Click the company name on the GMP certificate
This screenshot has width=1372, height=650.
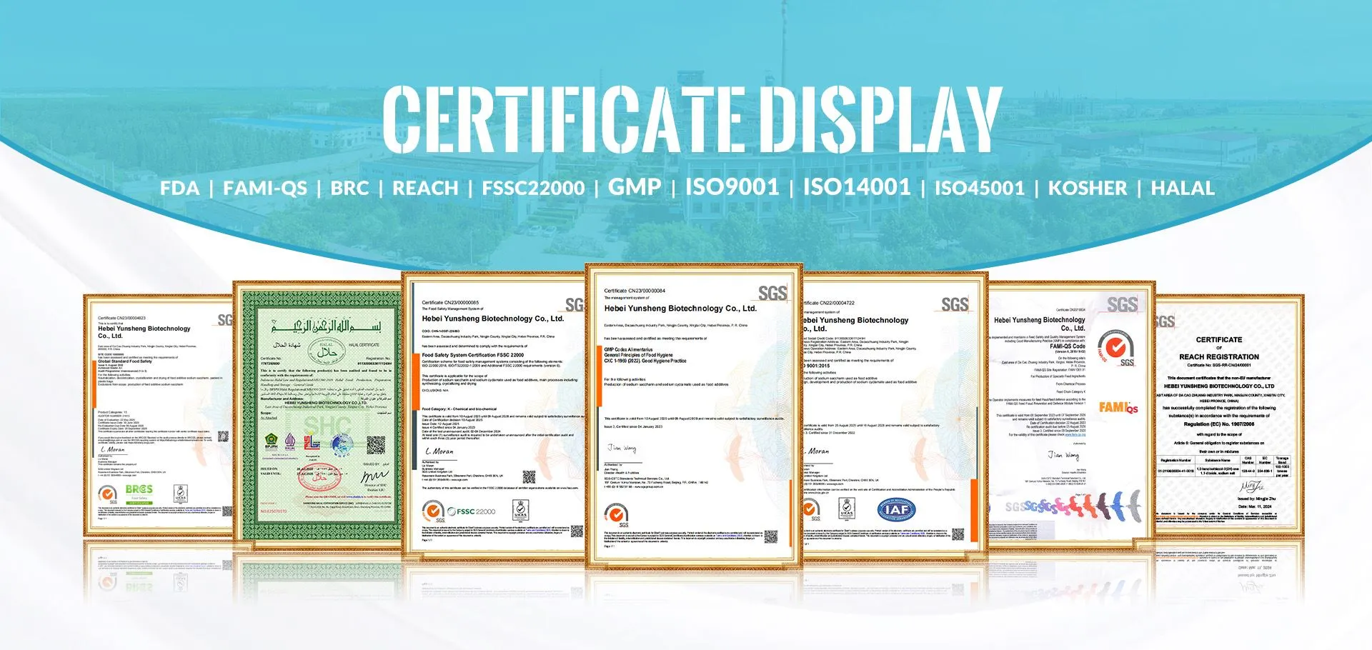click(680, 309)
